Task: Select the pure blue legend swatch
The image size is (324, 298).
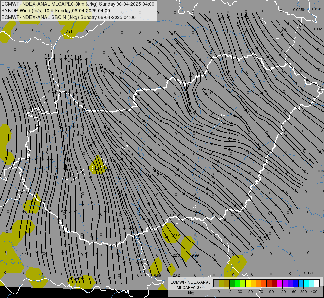Action: (x=296, y=283)
